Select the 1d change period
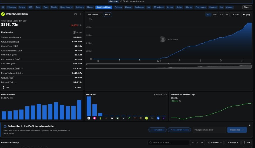Screen dimensions: 255x148 (x=193, y=143)
